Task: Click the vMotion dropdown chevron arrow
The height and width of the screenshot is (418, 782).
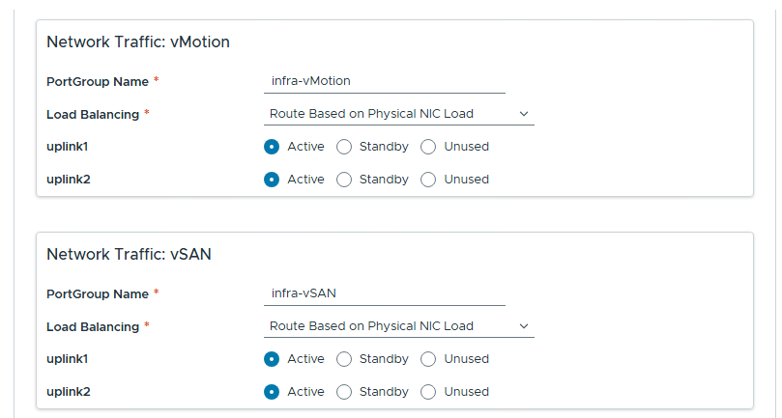Action: (524, 114)
